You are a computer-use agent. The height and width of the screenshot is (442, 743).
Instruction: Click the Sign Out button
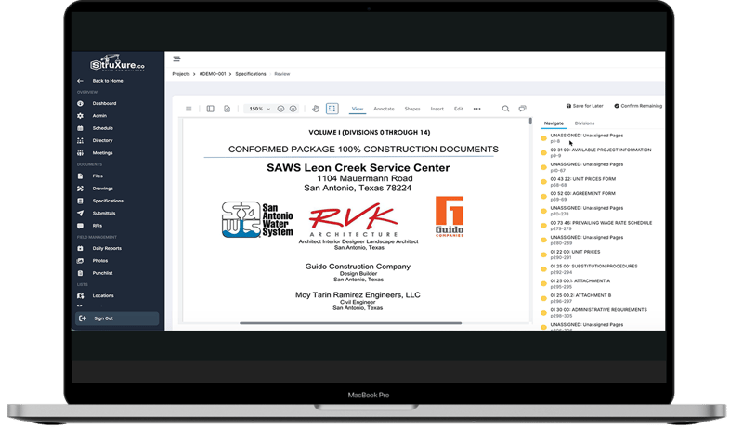click(117, 318)
